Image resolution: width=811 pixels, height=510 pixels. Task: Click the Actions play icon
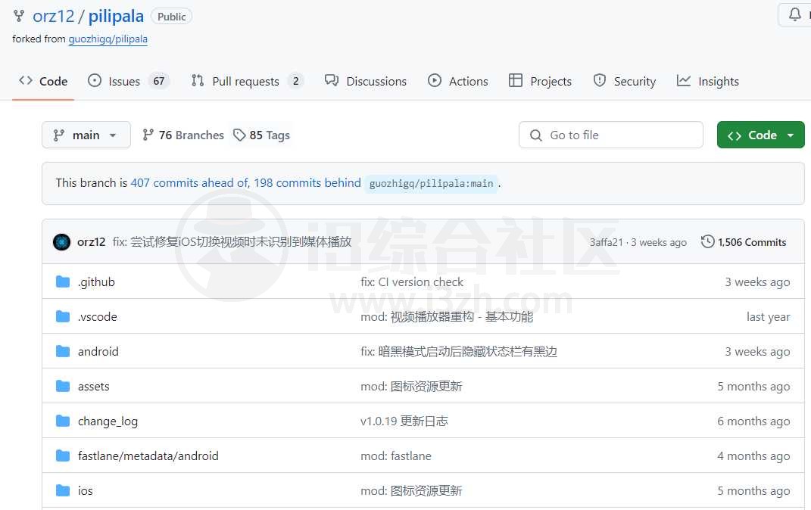[x=435, y=81]
